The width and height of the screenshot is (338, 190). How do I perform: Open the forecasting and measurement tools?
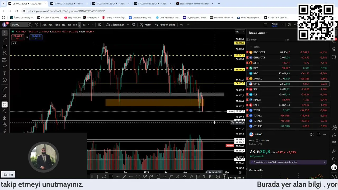[x=4, y=60]
